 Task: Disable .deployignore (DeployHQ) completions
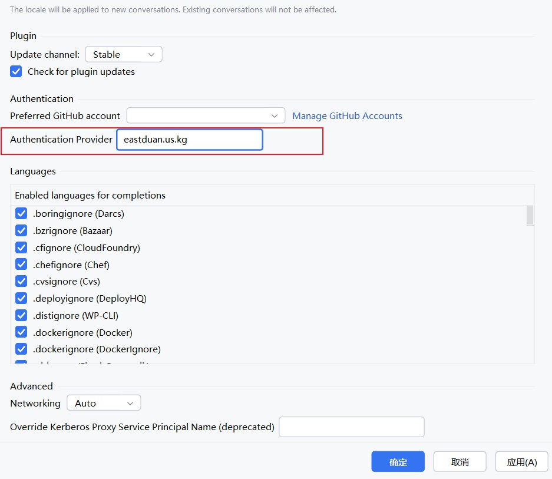point(21,298)
